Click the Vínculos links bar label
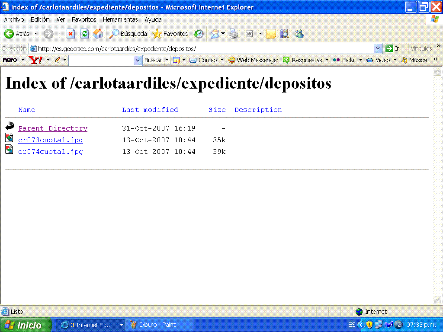Image resolution: width=443 pixels, height=332 pixels. tap(421, 48)
